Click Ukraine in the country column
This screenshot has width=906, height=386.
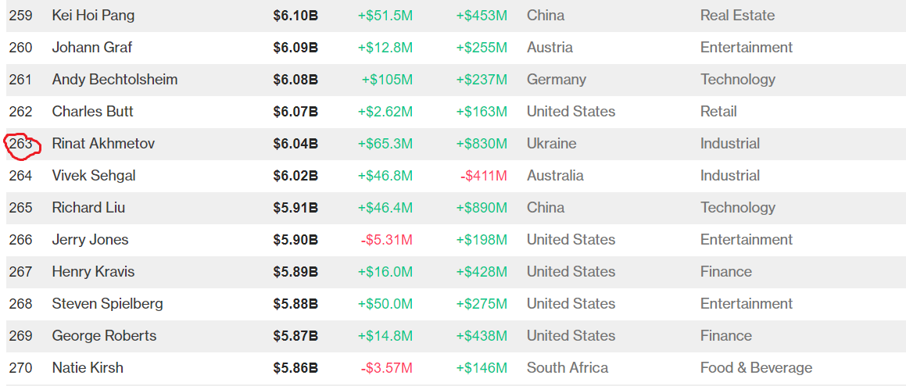pyautogui.click(x=551, y=144)
